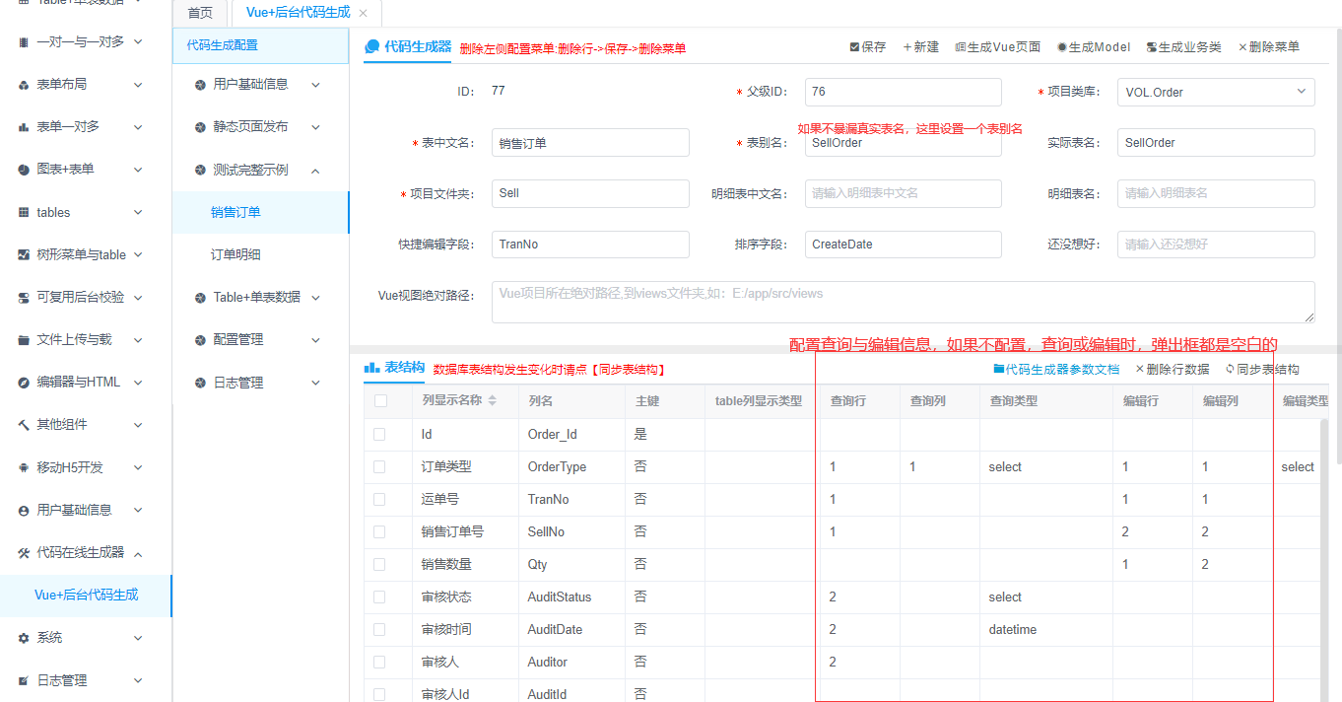Click the 父级ID input field
The image size is (1342, 702).
[904, 92]
